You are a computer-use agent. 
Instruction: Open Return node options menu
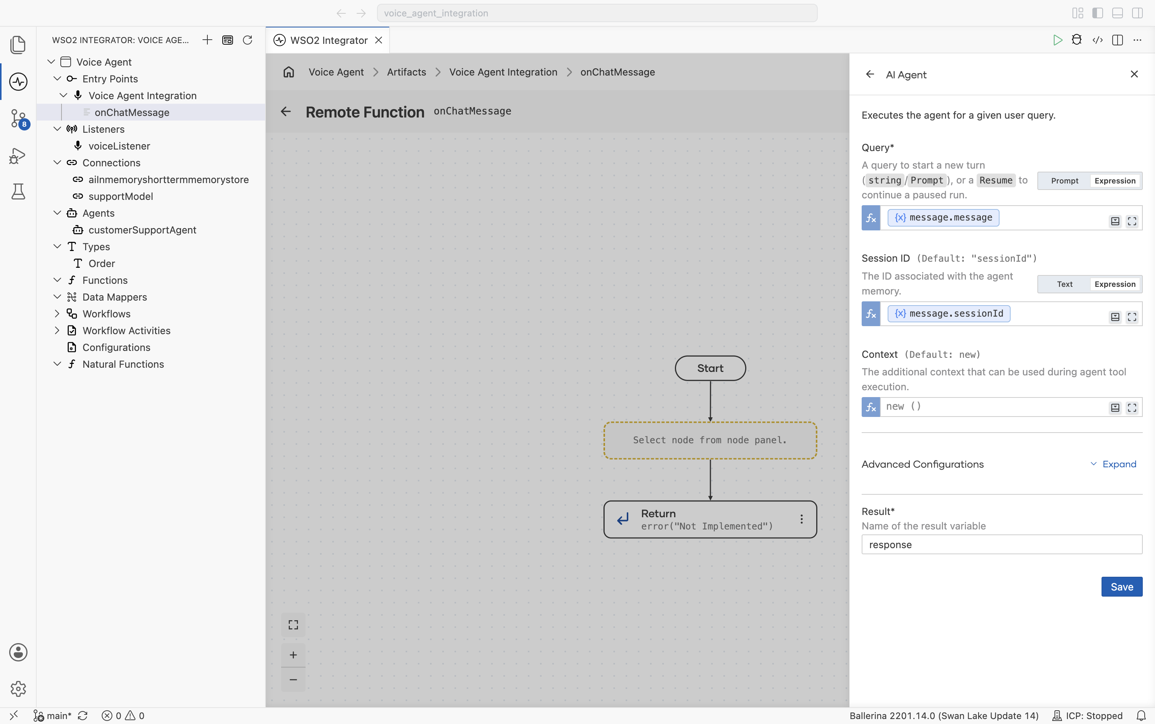tap(802, 519)
